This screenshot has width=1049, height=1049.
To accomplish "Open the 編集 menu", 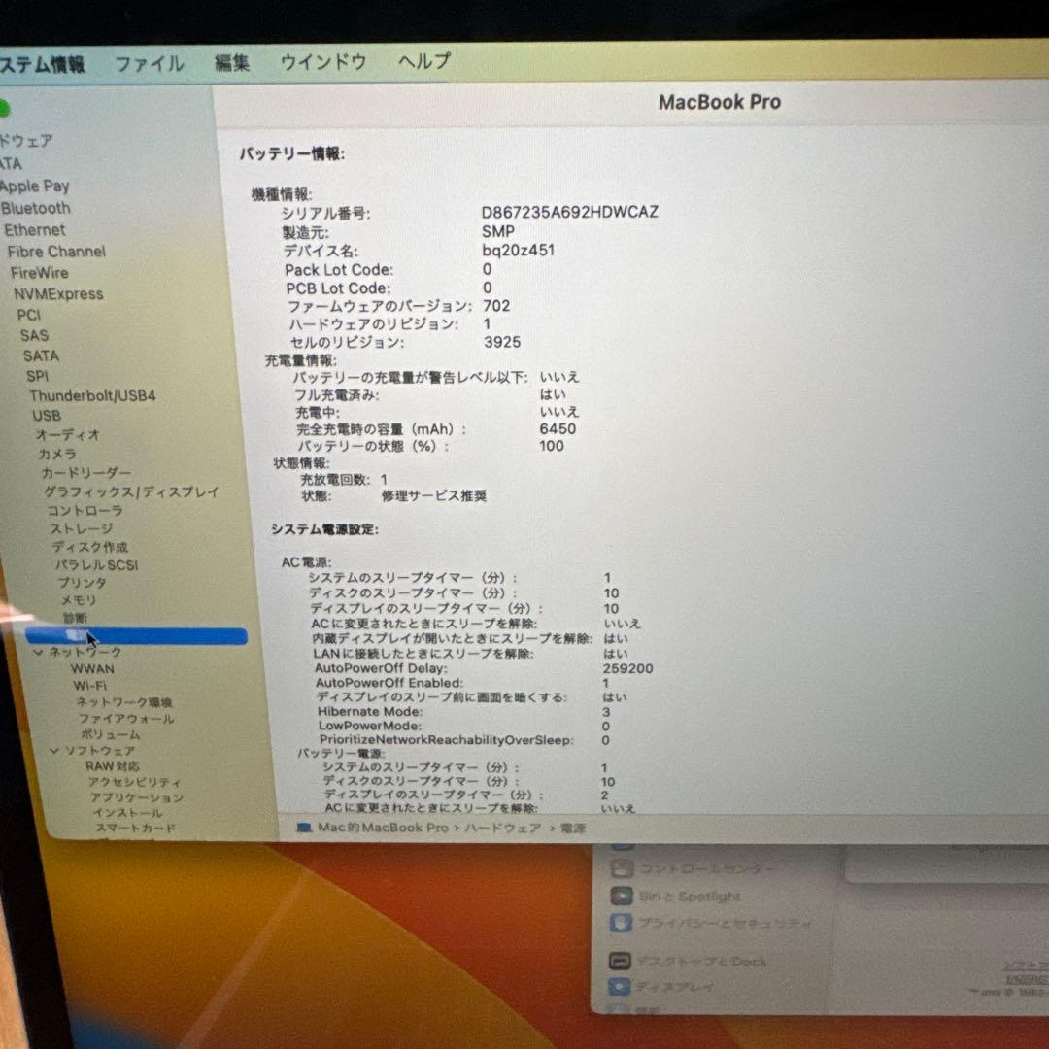I will click(232, 63).
